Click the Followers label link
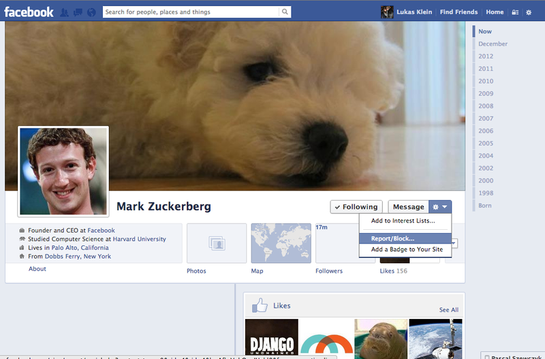The image size is (545, 359). (x=329, y=271)
